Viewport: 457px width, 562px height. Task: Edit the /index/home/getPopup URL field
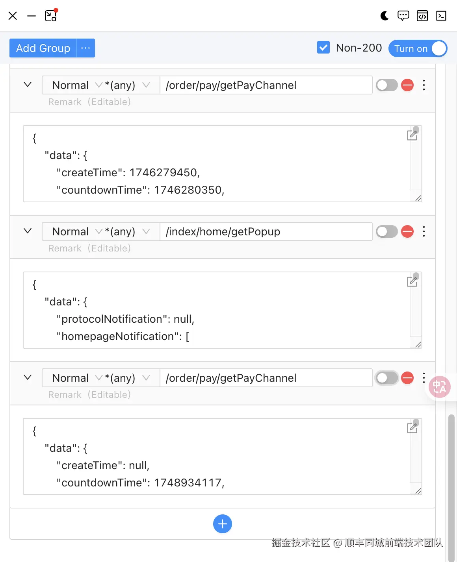click(x=266, y=231)
